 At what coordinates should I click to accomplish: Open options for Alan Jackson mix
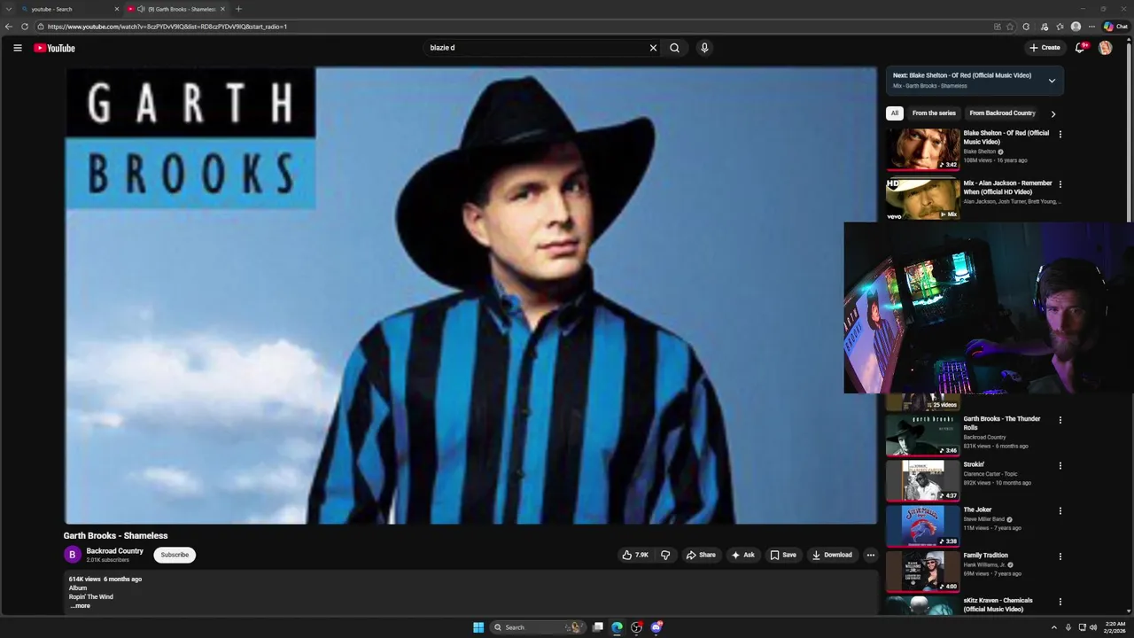[x=1060, y=184]
